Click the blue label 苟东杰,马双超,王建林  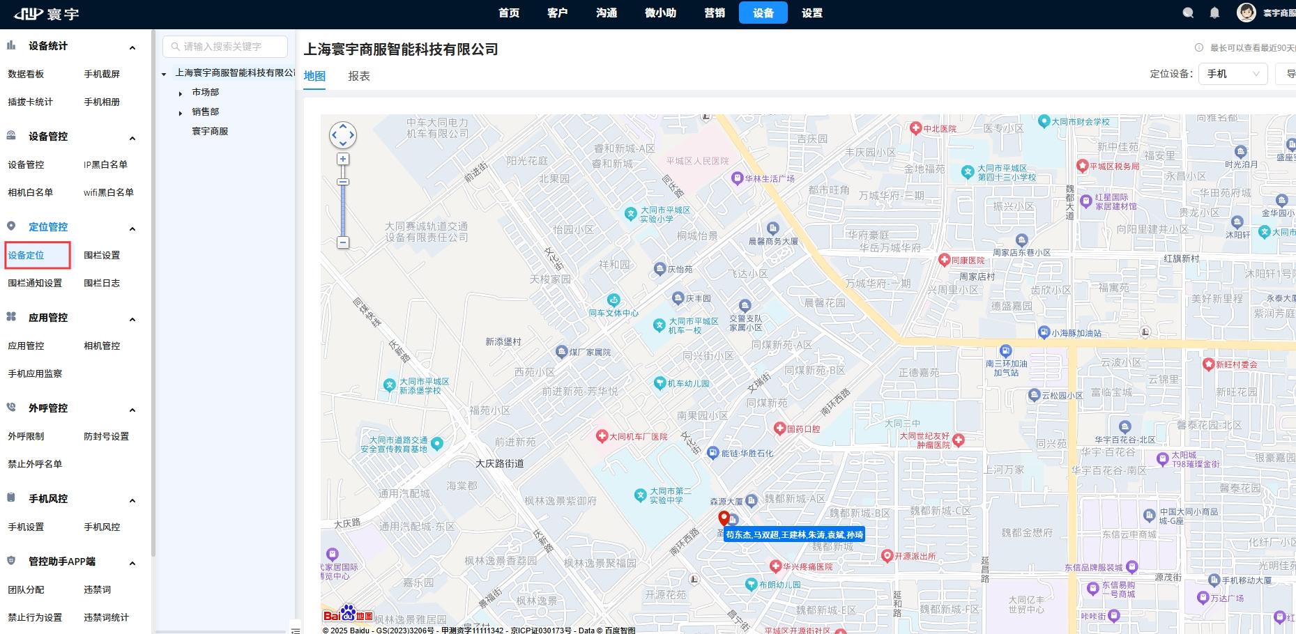pos(794,534)
